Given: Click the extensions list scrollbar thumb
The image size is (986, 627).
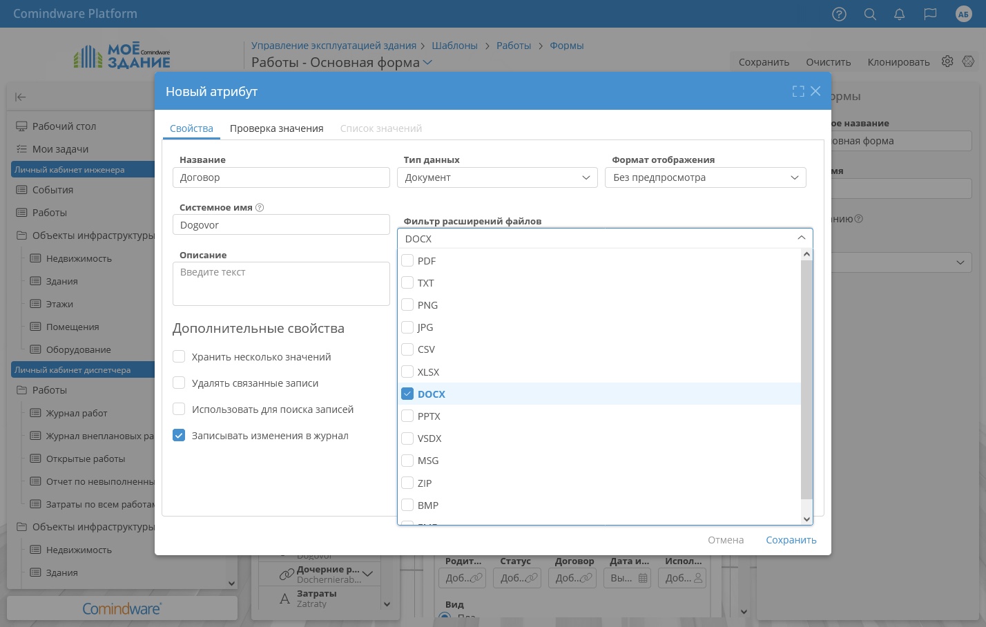Looking at the screenshot, I should tap(806, 379).
